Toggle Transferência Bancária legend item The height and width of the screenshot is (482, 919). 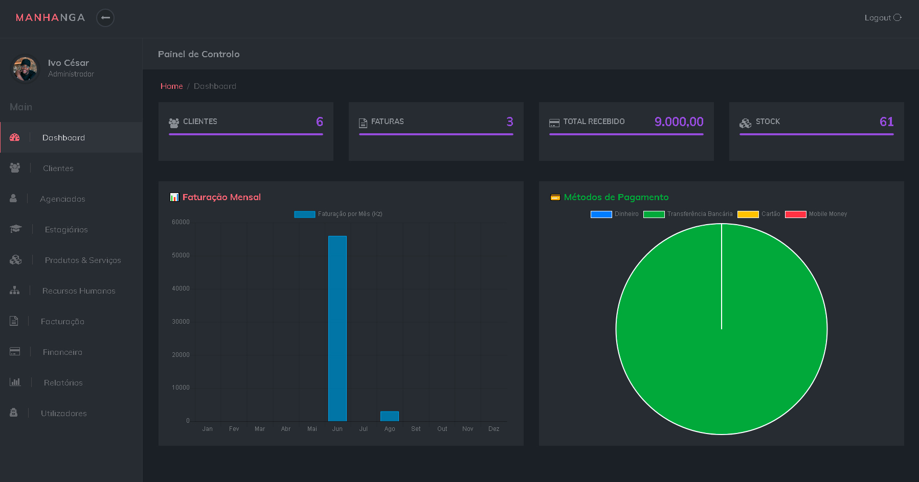(688, 214)
